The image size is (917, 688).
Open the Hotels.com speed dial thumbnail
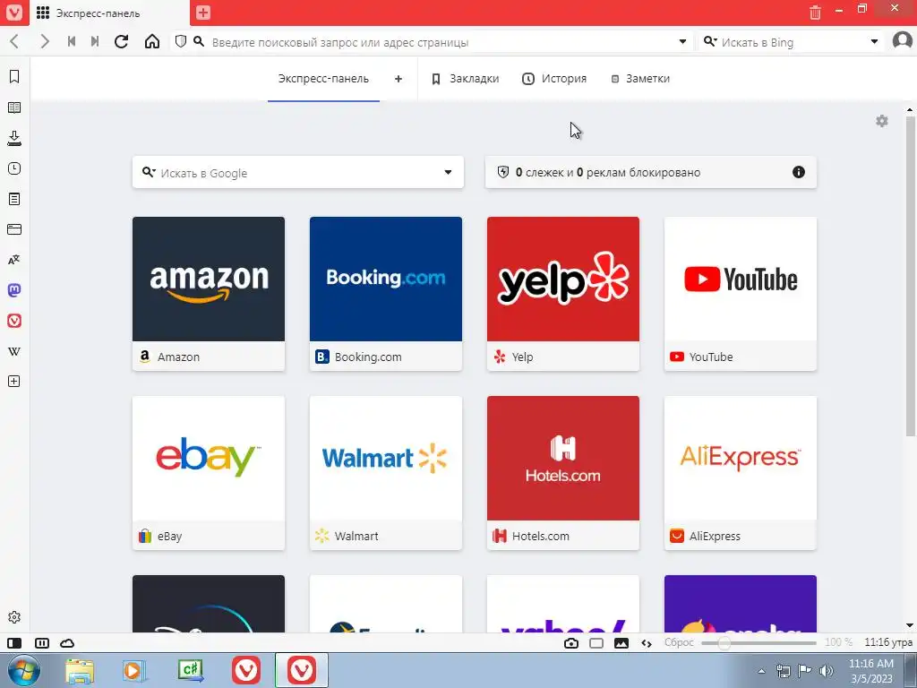tap(563, 473)
